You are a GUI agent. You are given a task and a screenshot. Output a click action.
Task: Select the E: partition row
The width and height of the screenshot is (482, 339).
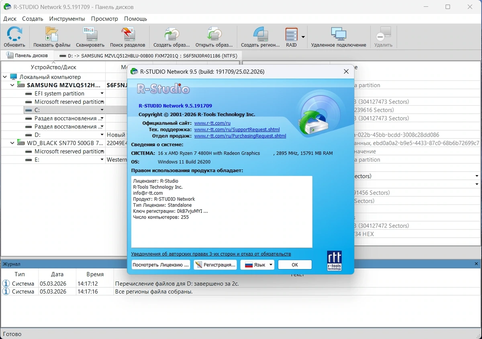tap(64, 159)
